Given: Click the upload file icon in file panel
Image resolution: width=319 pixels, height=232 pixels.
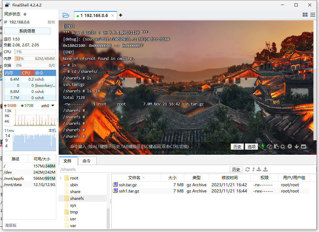Looking at the screenshot, I should [265, 169].
